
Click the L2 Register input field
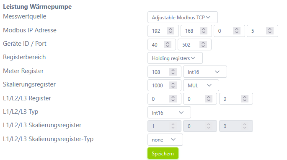point(200,99)
